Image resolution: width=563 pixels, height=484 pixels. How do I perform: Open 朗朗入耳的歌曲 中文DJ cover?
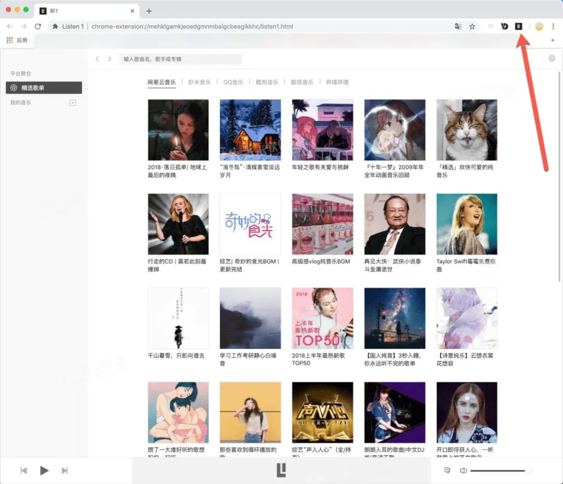[395, 412]
